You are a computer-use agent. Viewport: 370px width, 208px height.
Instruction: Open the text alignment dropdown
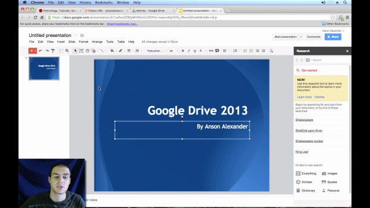225,51
